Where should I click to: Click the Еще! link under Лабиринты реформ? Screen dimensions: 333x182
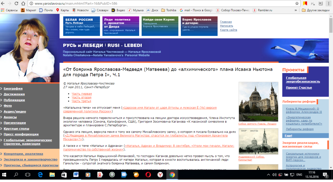[288, 136]
